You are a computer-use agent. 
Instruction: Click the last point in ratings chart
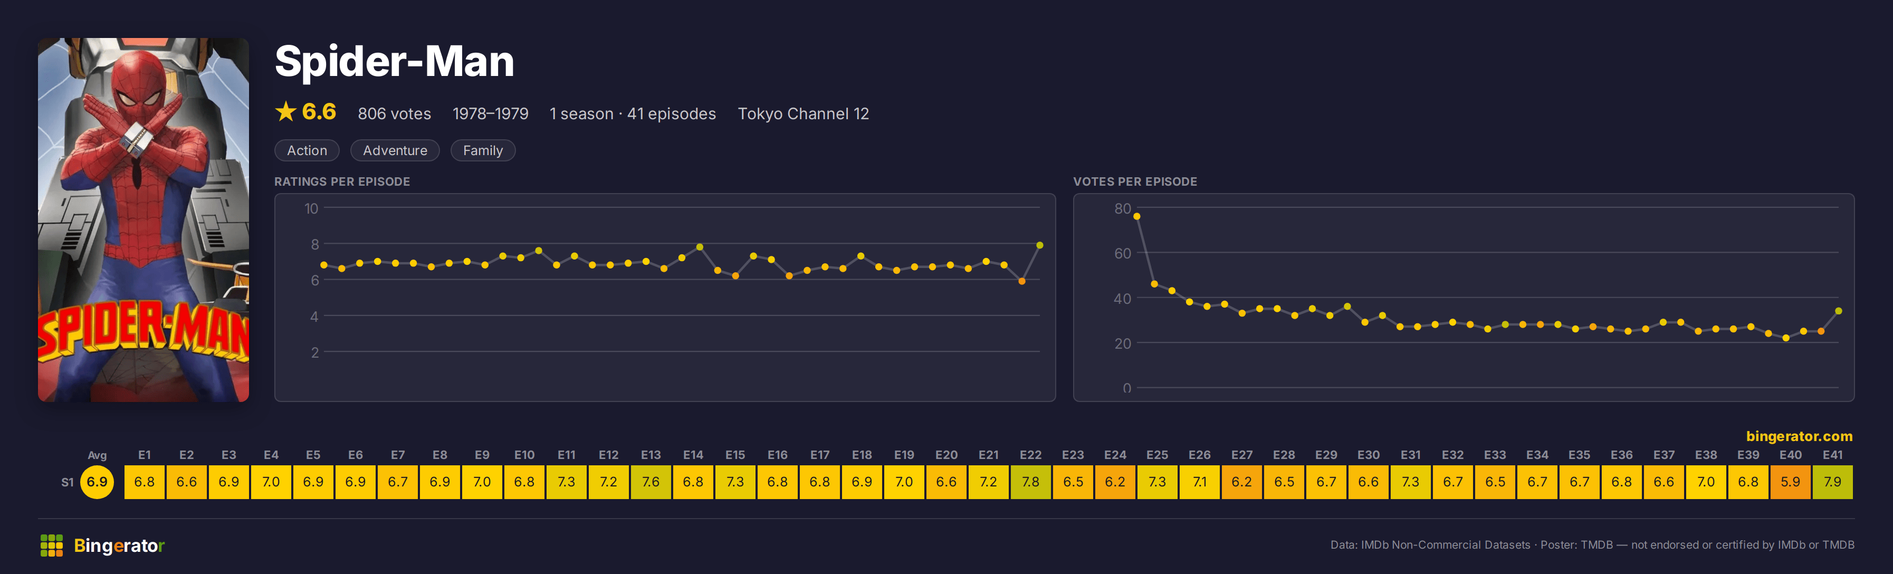tap(1039, 245)
